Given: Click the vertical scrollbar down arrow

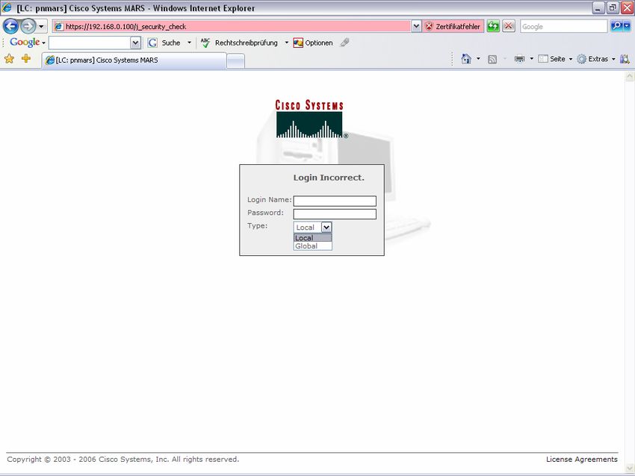Looking at the screenshot, I should click(x=630, y=469).
